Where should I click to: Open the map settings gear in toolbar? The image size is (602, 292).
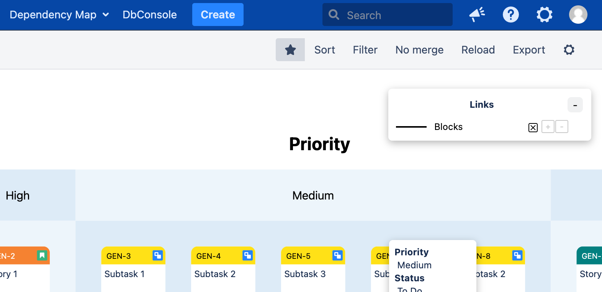tap(569, 50)
